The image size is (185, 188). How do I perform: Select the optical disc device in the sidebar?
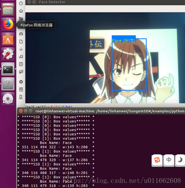21,82
